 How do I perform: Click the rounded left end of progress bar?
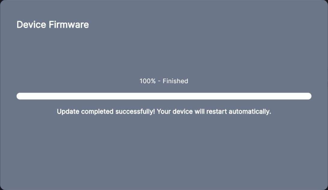click(19, 96)
